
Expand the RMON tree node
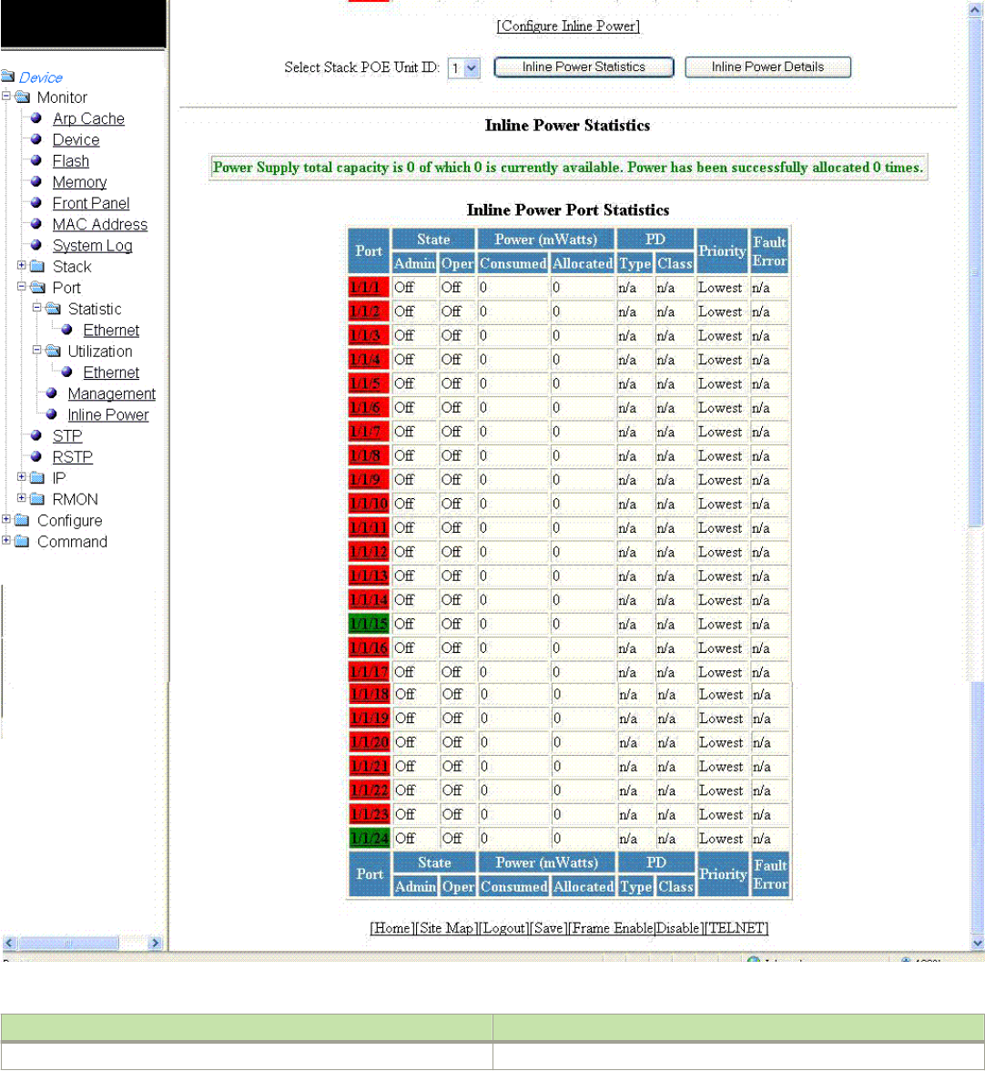21,498
